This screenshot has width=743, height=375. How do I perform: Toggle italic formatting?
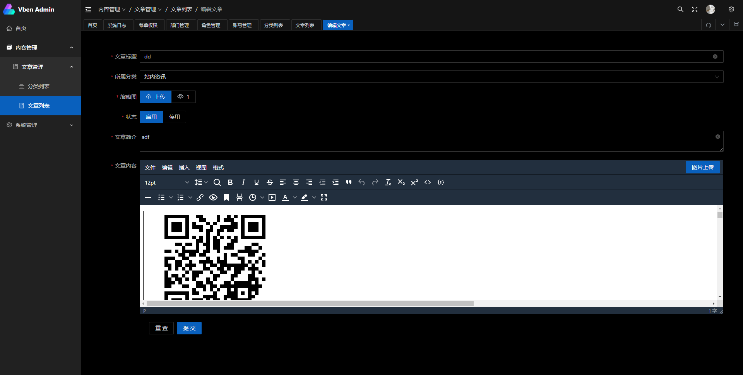pos(243,182)
